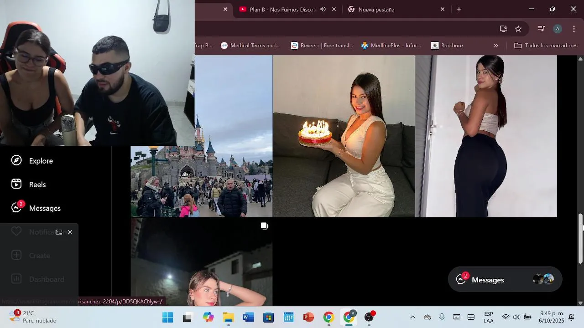Close the Nueva pestaña tab

(442, 9)
